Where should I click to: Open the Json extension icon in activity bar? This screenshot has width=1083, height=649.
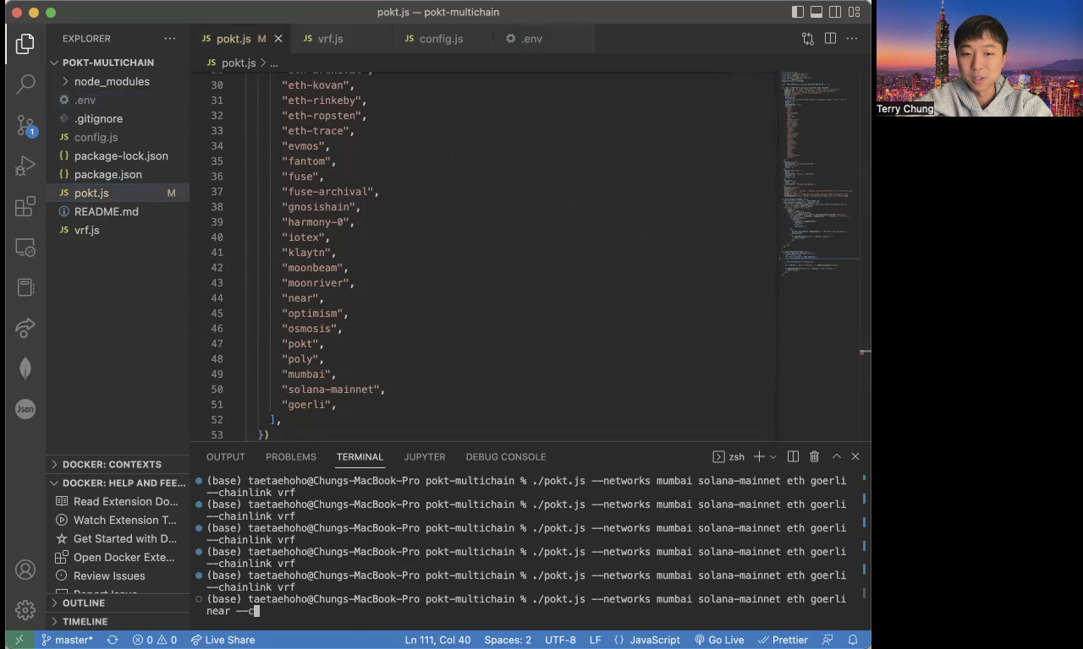pyautogui.click(x=25, y=409)
